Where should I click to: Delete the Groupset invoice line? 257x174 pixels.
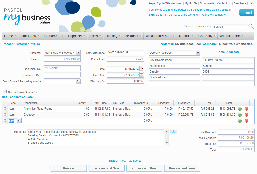[x=246, y=115]
